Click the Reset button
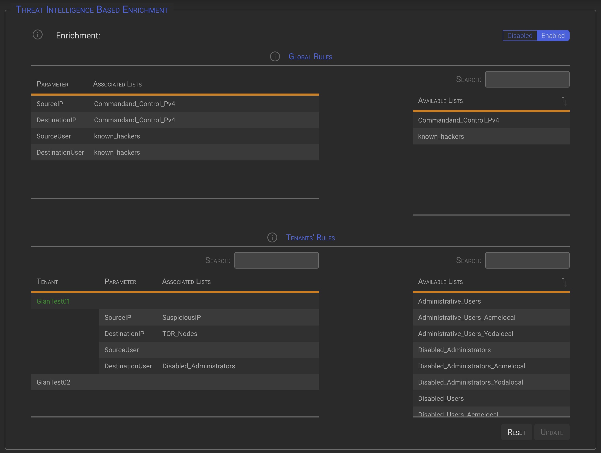 [x=516, y=432]
